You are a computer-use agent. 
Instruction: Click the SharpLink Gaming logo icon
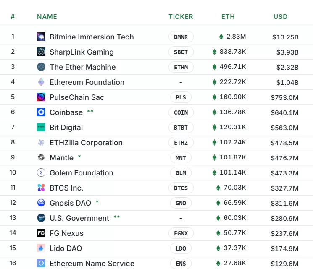pyautogui.click(x=41, y=52)
